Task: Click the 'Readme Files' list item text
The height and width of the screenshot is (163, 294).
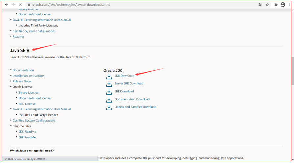Action: click(x=22, y=126)
